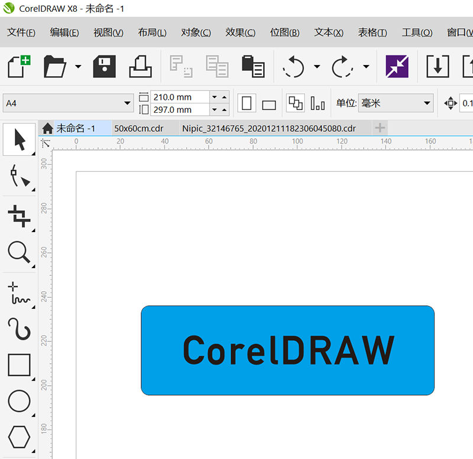Expand the Open folder dropdown arrow
473x459 pixels.
coord(78,67)
